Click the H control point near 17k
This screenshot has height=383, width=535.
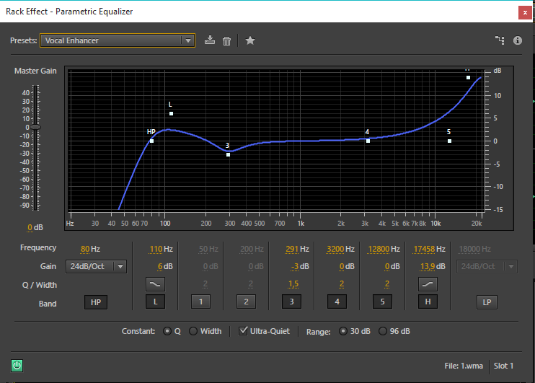469,77
